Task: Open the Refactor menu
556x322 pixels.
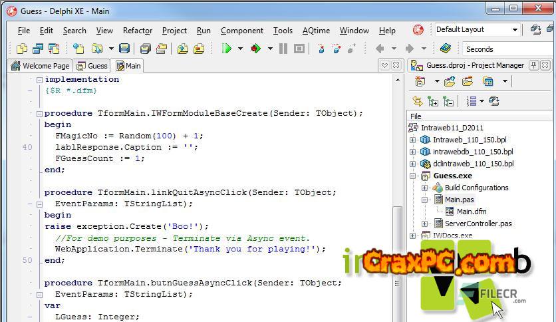Action: coord(138,31)
